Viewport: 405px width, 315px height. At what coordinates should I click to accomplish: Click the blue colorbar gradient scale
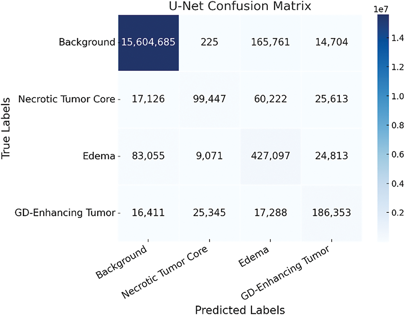click(x=384, y=128)
